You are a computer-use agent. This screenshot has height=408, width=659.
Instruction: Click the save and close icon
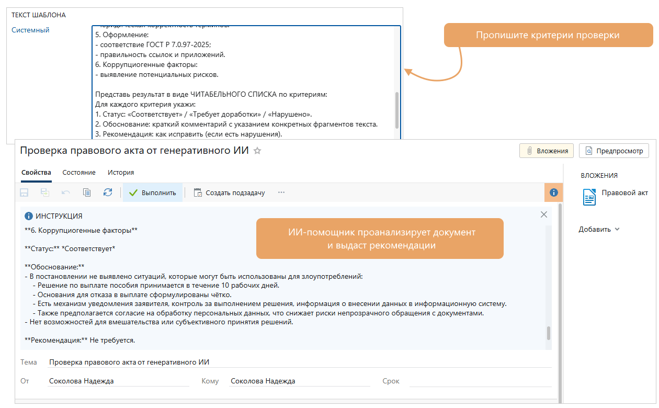[45, 192]
